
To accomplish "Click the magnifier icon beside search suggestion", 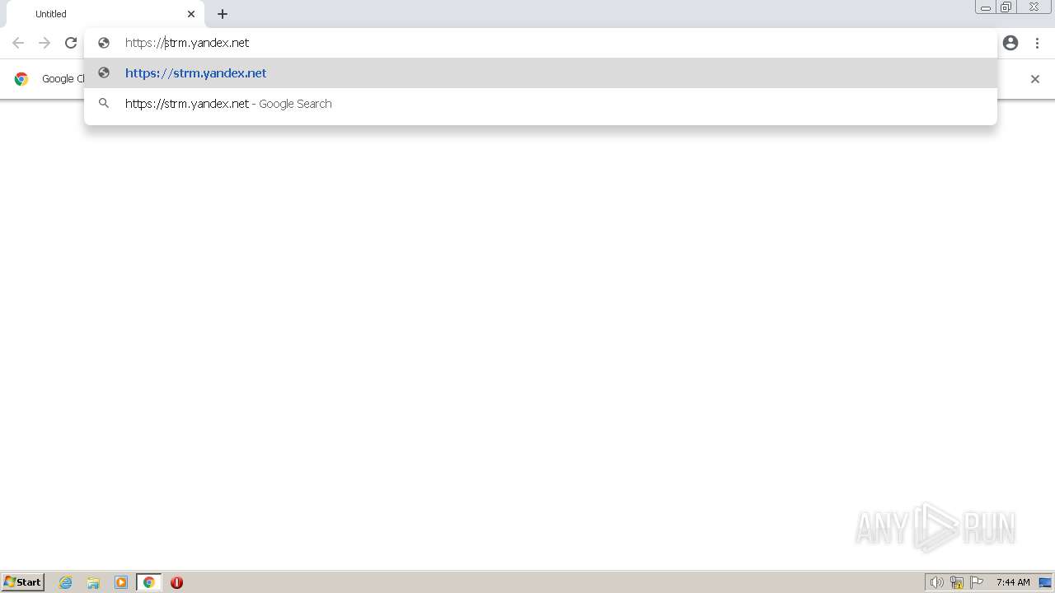I will [x=104, y=104].
